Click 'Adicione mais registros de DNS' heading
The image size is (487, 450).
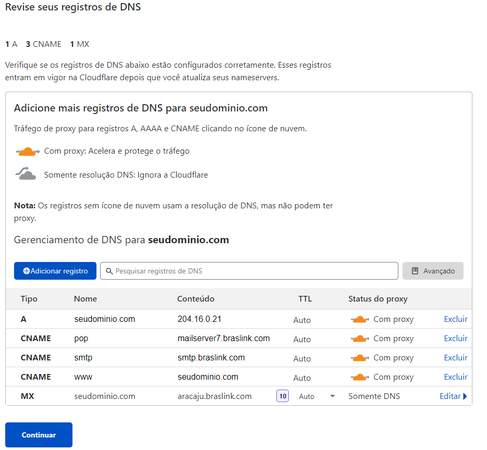click(x=141, y=108)
